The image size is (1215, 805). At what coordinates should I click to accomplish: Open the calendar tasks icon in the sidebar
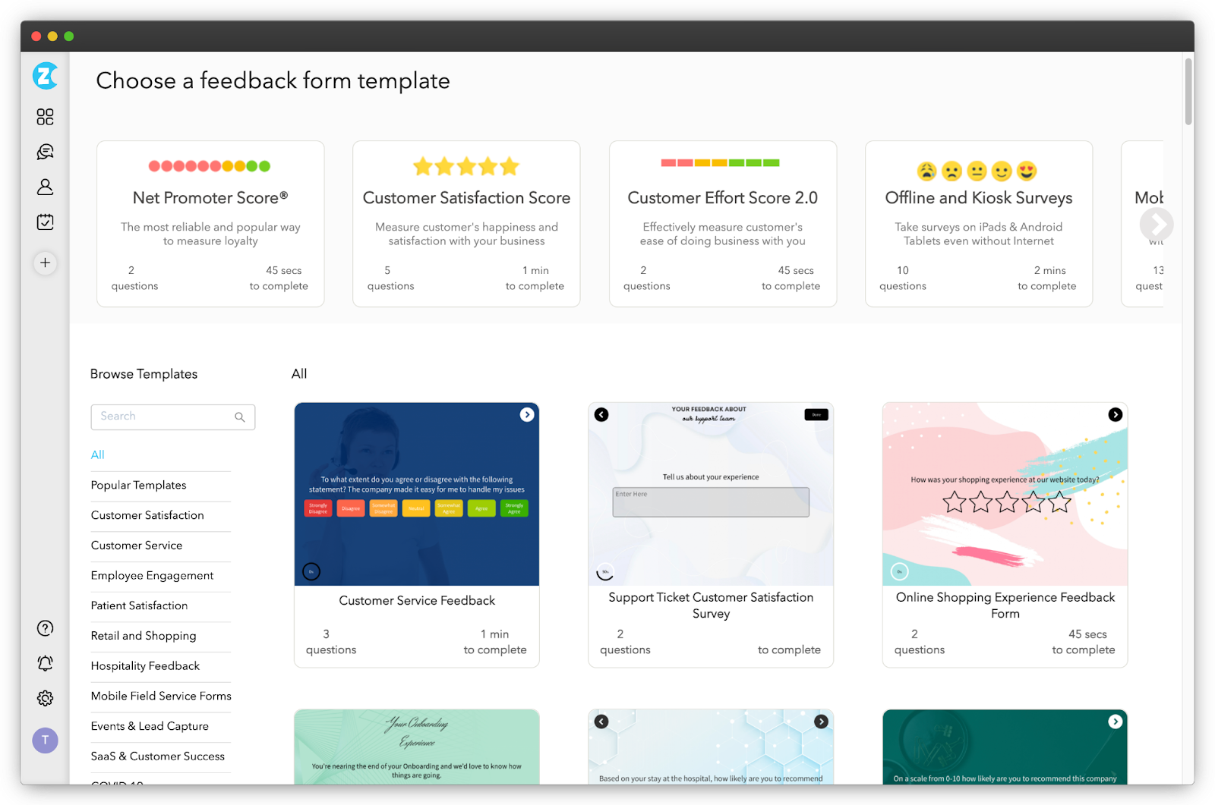pyautogui.click(x=46, y=222)
